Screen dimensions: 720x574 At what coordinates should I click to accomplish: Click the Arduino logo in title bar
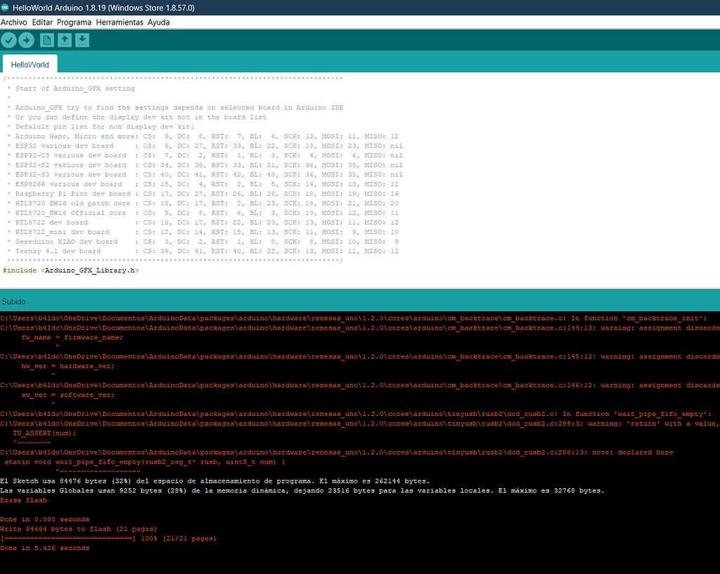point(5,7)
